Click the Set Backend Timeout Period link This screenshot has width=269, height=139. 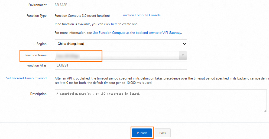(x=26, y=78)
